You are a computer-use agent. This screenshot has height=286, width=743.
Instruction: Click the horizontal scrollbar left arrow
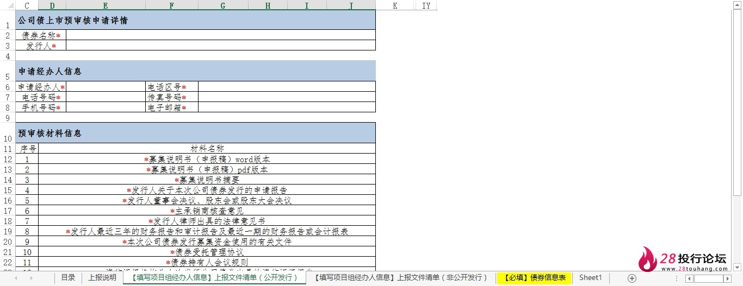coord(689,278)
